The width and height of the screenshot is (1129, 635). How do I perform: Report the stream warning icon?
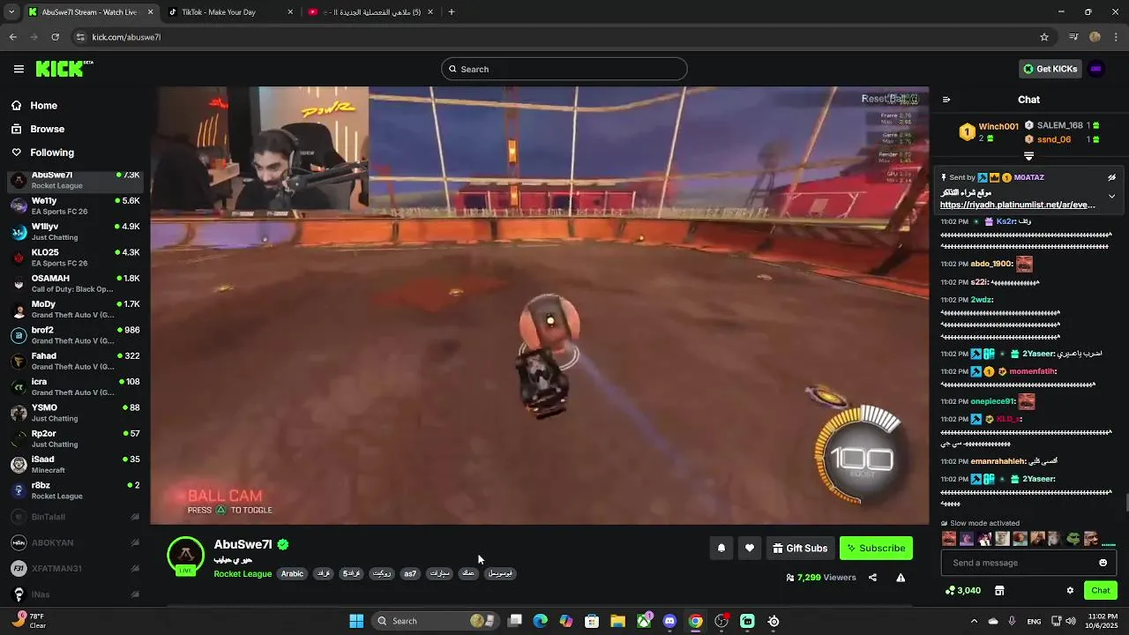click(x=901, y=578)
